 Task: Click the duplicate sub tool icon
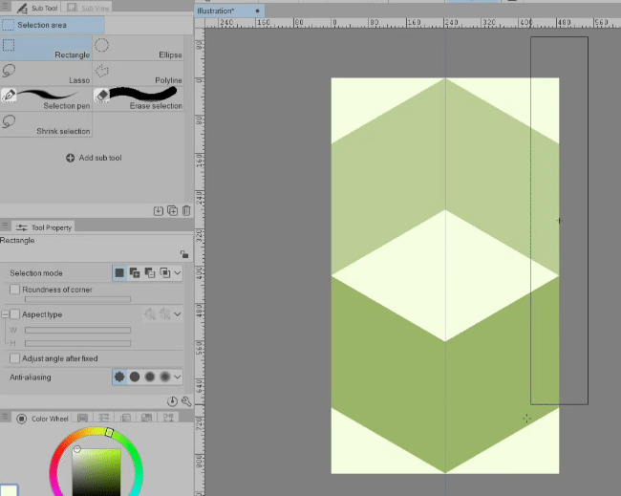click(172, 210)
